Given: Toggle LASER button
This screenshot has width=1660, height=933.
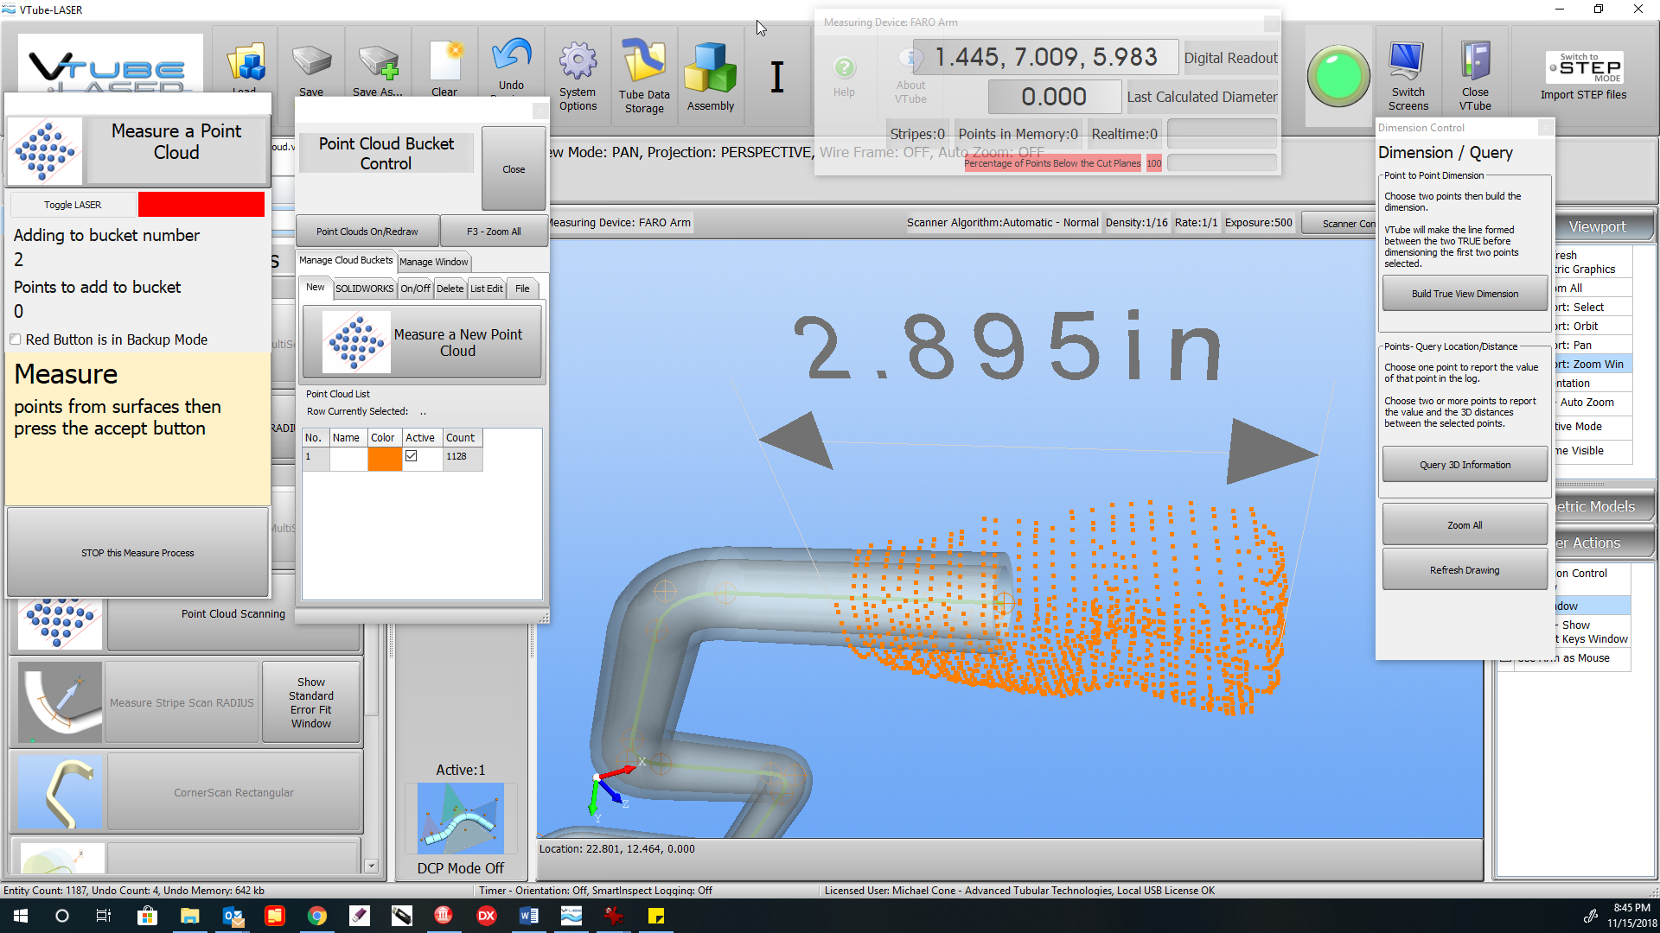Looking at the screenshot, I should click(73, 205).
